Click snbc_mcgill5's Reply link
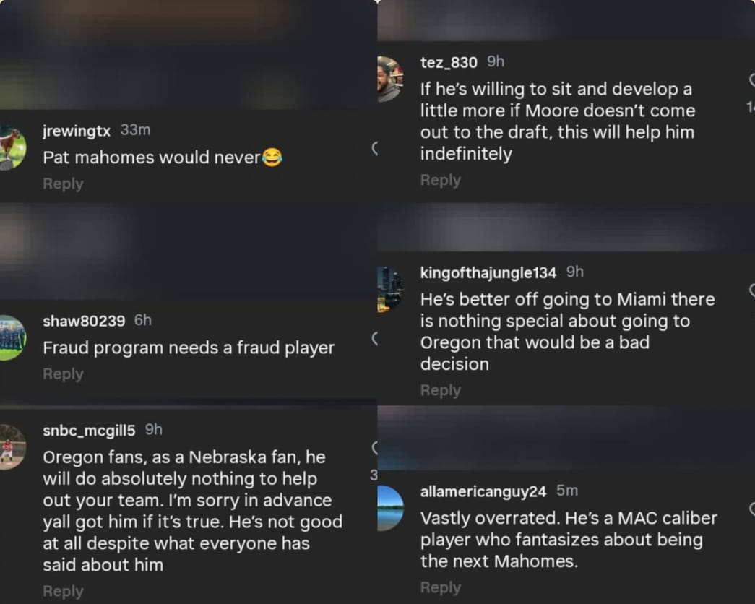The image size is (755, 604). point(63,590)
